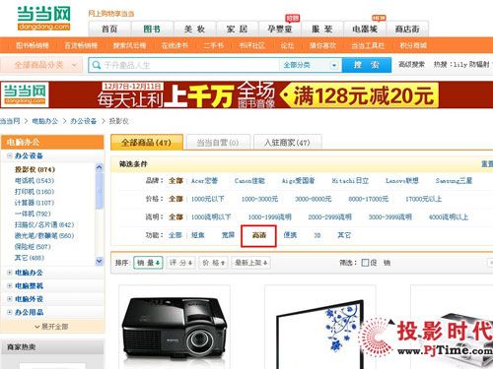Toggle the 促销 filter checkbox
The height and width of the screenshot is (369, 493).
[365, 263]
